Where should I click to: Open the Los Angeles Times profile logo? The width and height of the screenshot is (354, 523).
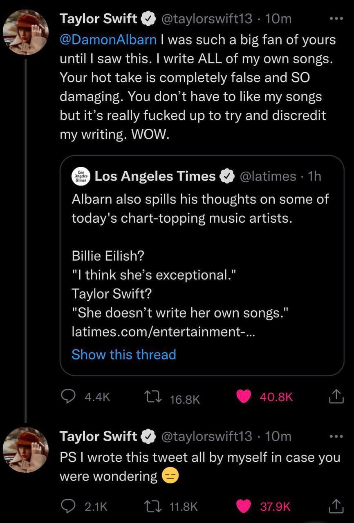point(81,176)
